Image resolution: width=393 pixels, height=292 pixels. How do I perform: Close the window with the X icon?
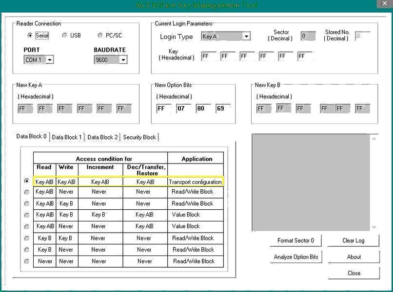click(x=385, y=4)
